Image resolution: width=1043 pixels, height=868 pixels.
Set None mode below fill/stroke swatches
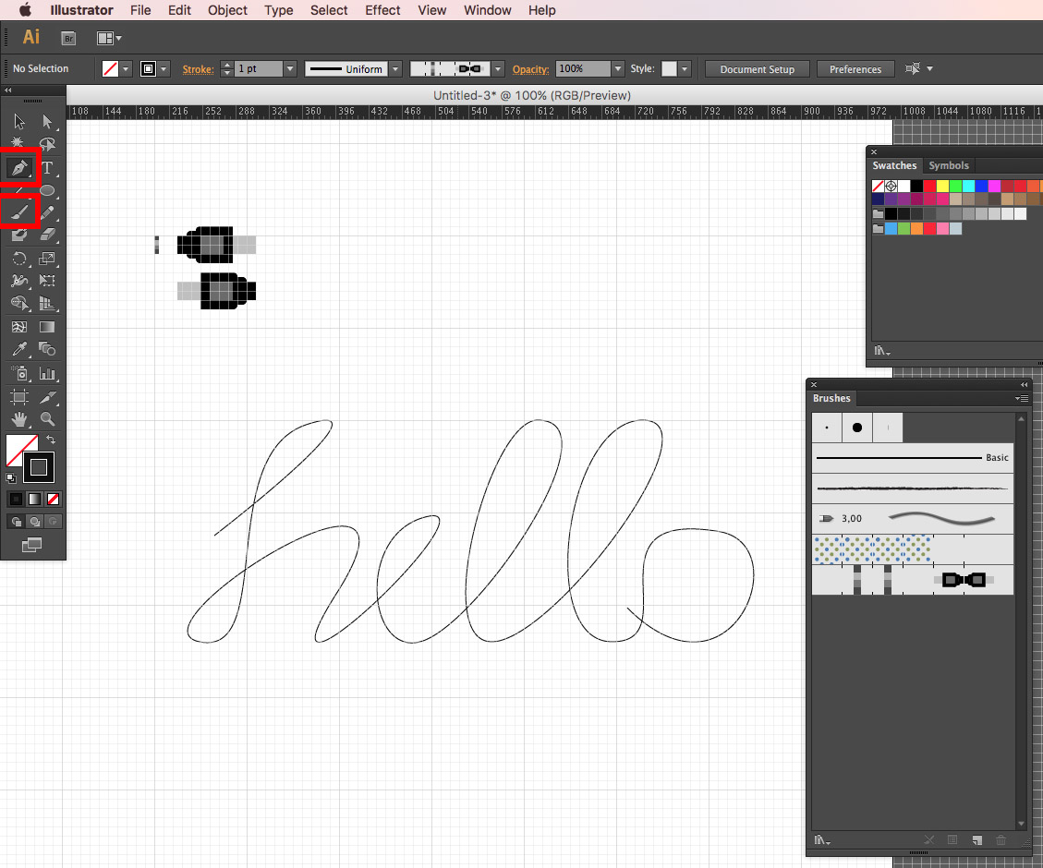[54, 499]
